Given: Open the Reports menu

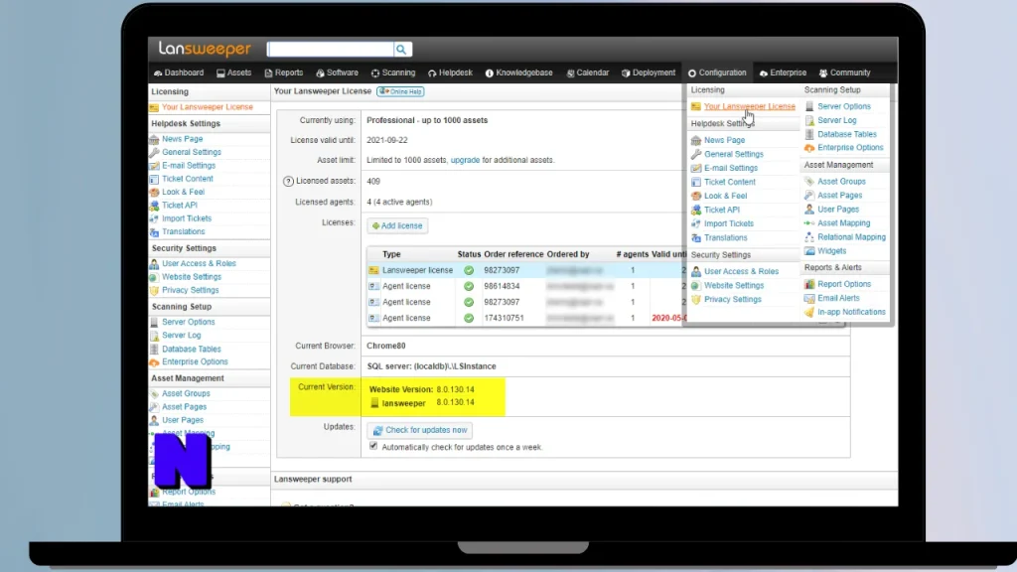Looking at the screenshot, I should tap(283, 72).
